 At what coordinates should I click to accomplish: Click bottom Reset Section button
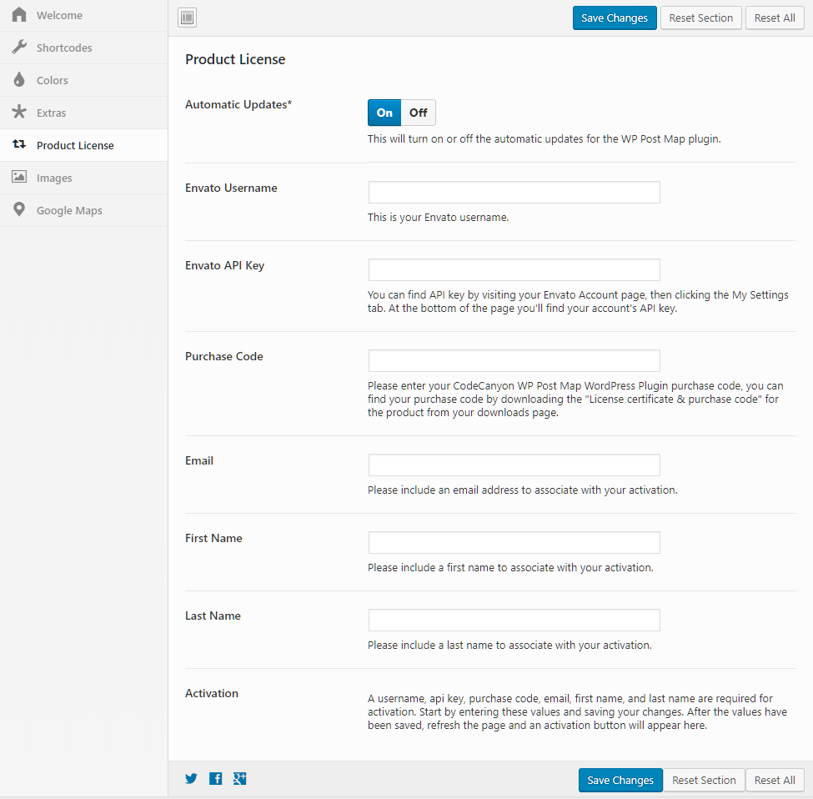[704, 781]
